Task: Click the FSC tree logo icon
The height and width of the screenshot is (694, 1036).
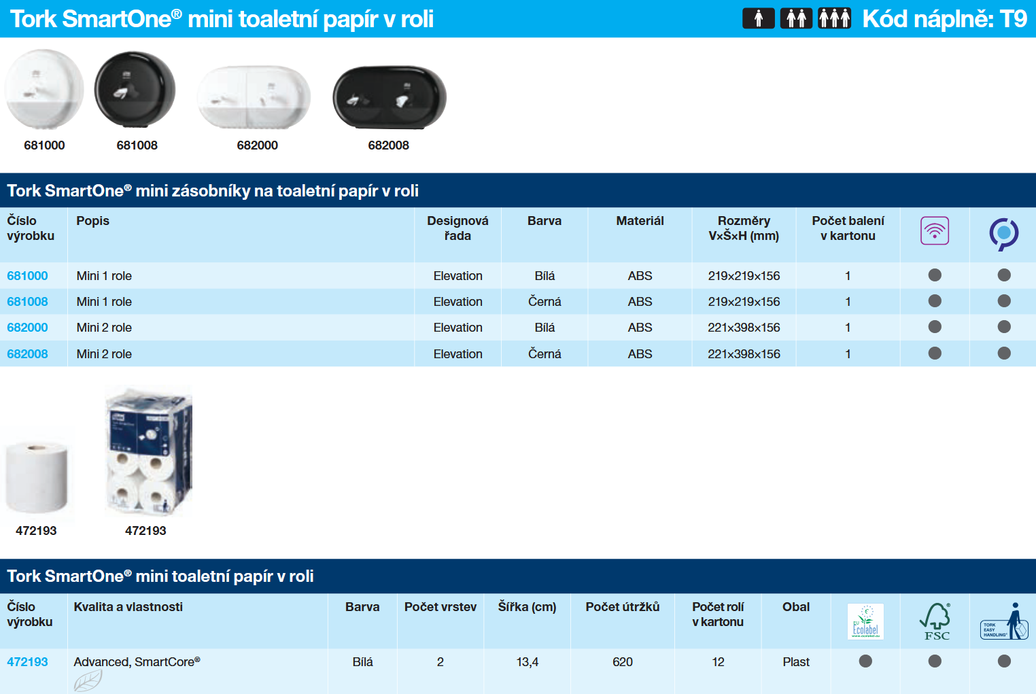Action: 936,621
